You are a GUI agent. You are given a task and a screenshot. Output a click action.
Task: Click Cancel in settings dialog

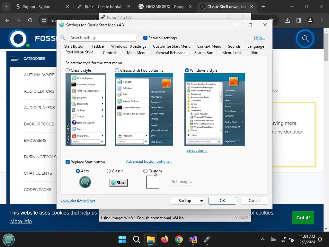pyautogui.click(x=254, y=201)
